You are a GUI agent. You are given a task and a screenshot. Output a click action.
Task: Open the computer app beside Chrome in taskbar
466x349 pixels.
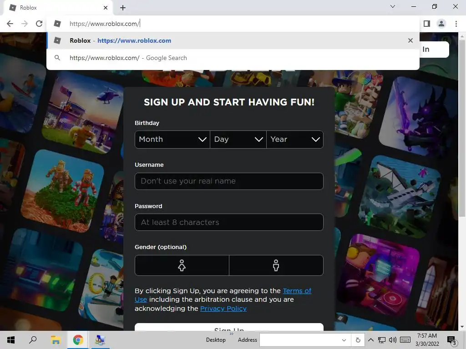100,340
